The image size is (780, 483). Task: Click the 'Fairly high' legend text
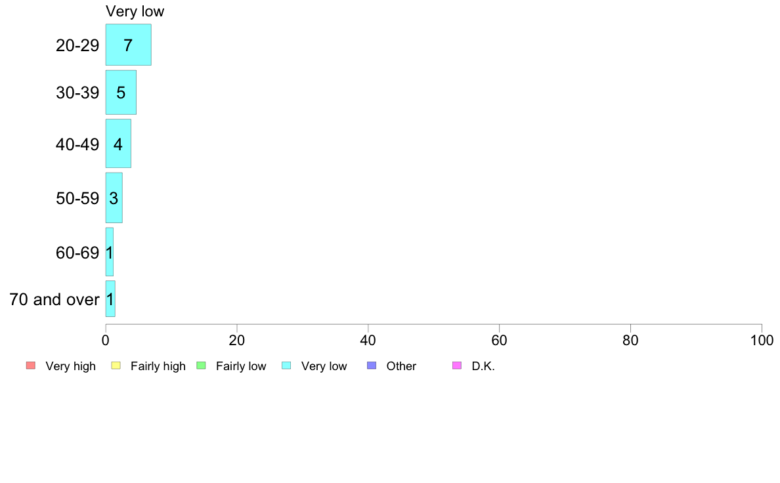158,366
